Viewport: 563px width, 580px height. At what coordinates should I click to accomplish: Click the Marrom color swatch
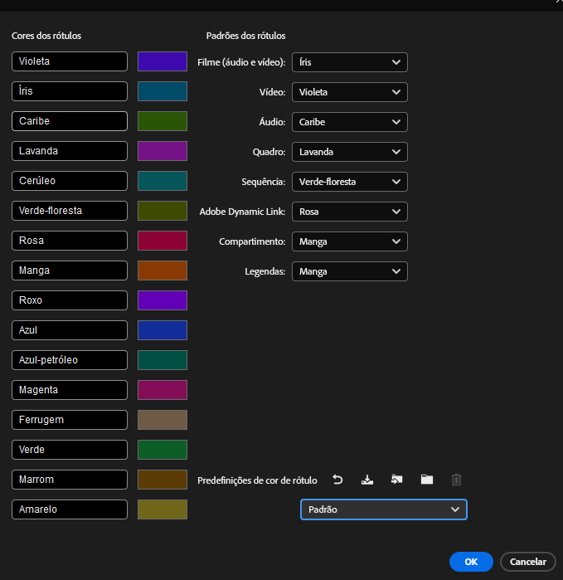point(163,480)
